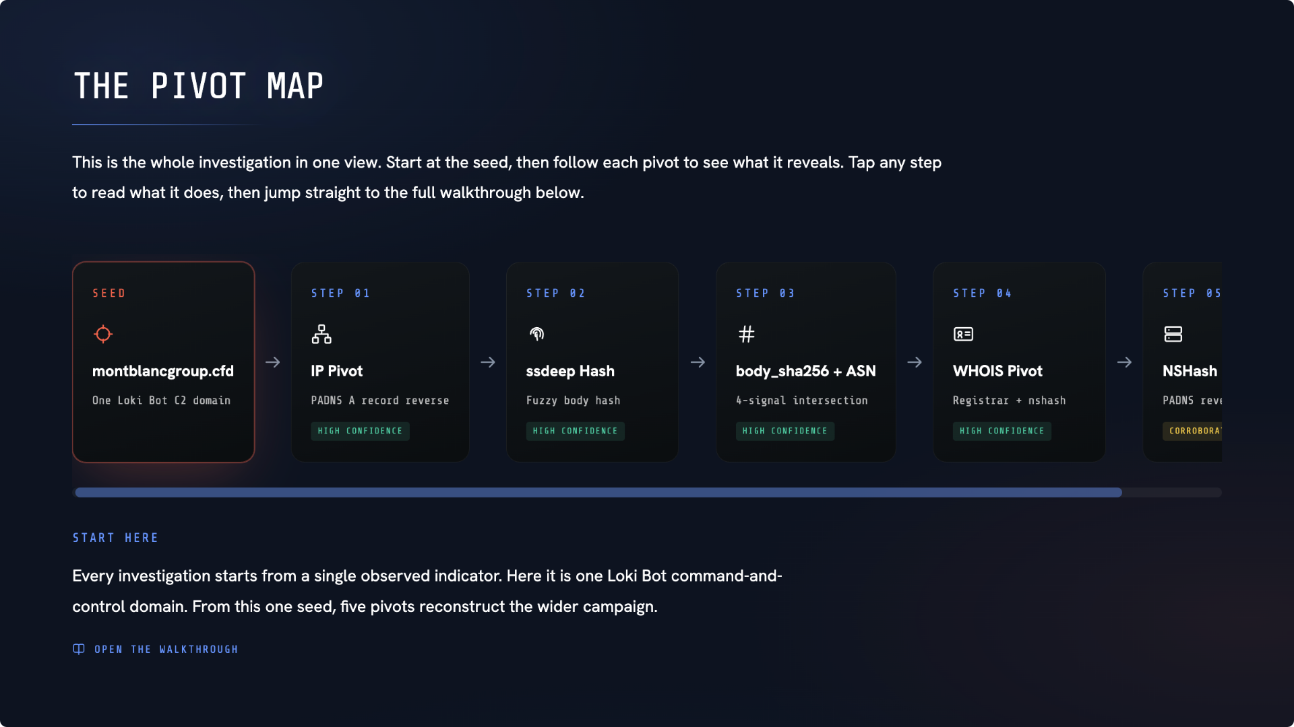Select the IP Pivot step card
1294x727 pixels.
[x=380, y=362]
